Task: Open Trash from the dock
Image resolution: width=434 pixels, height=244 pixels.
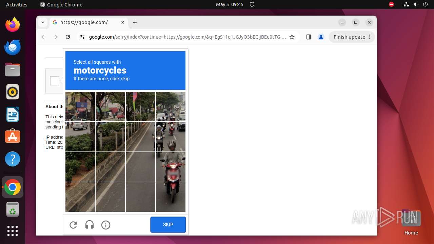Action: point(13,209)
